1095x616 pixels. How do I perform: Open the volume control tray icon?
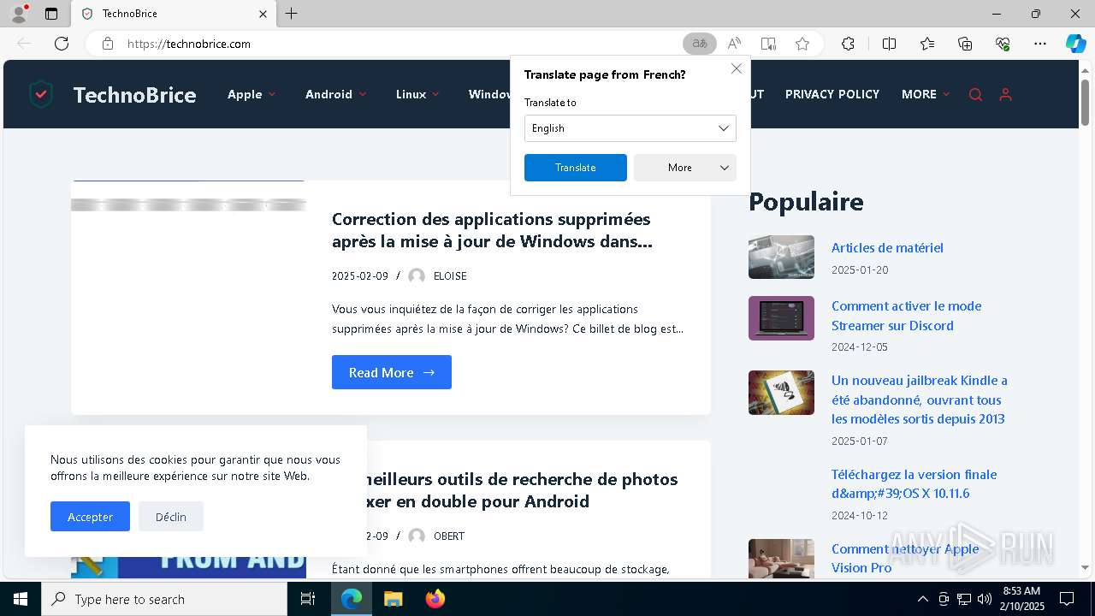point(985,599)
